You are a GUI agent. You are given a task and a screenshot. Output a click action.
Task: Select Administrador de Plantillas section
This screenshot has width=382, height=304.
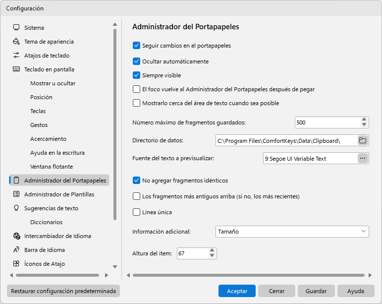pyautogui.click(x=59, y=194)
